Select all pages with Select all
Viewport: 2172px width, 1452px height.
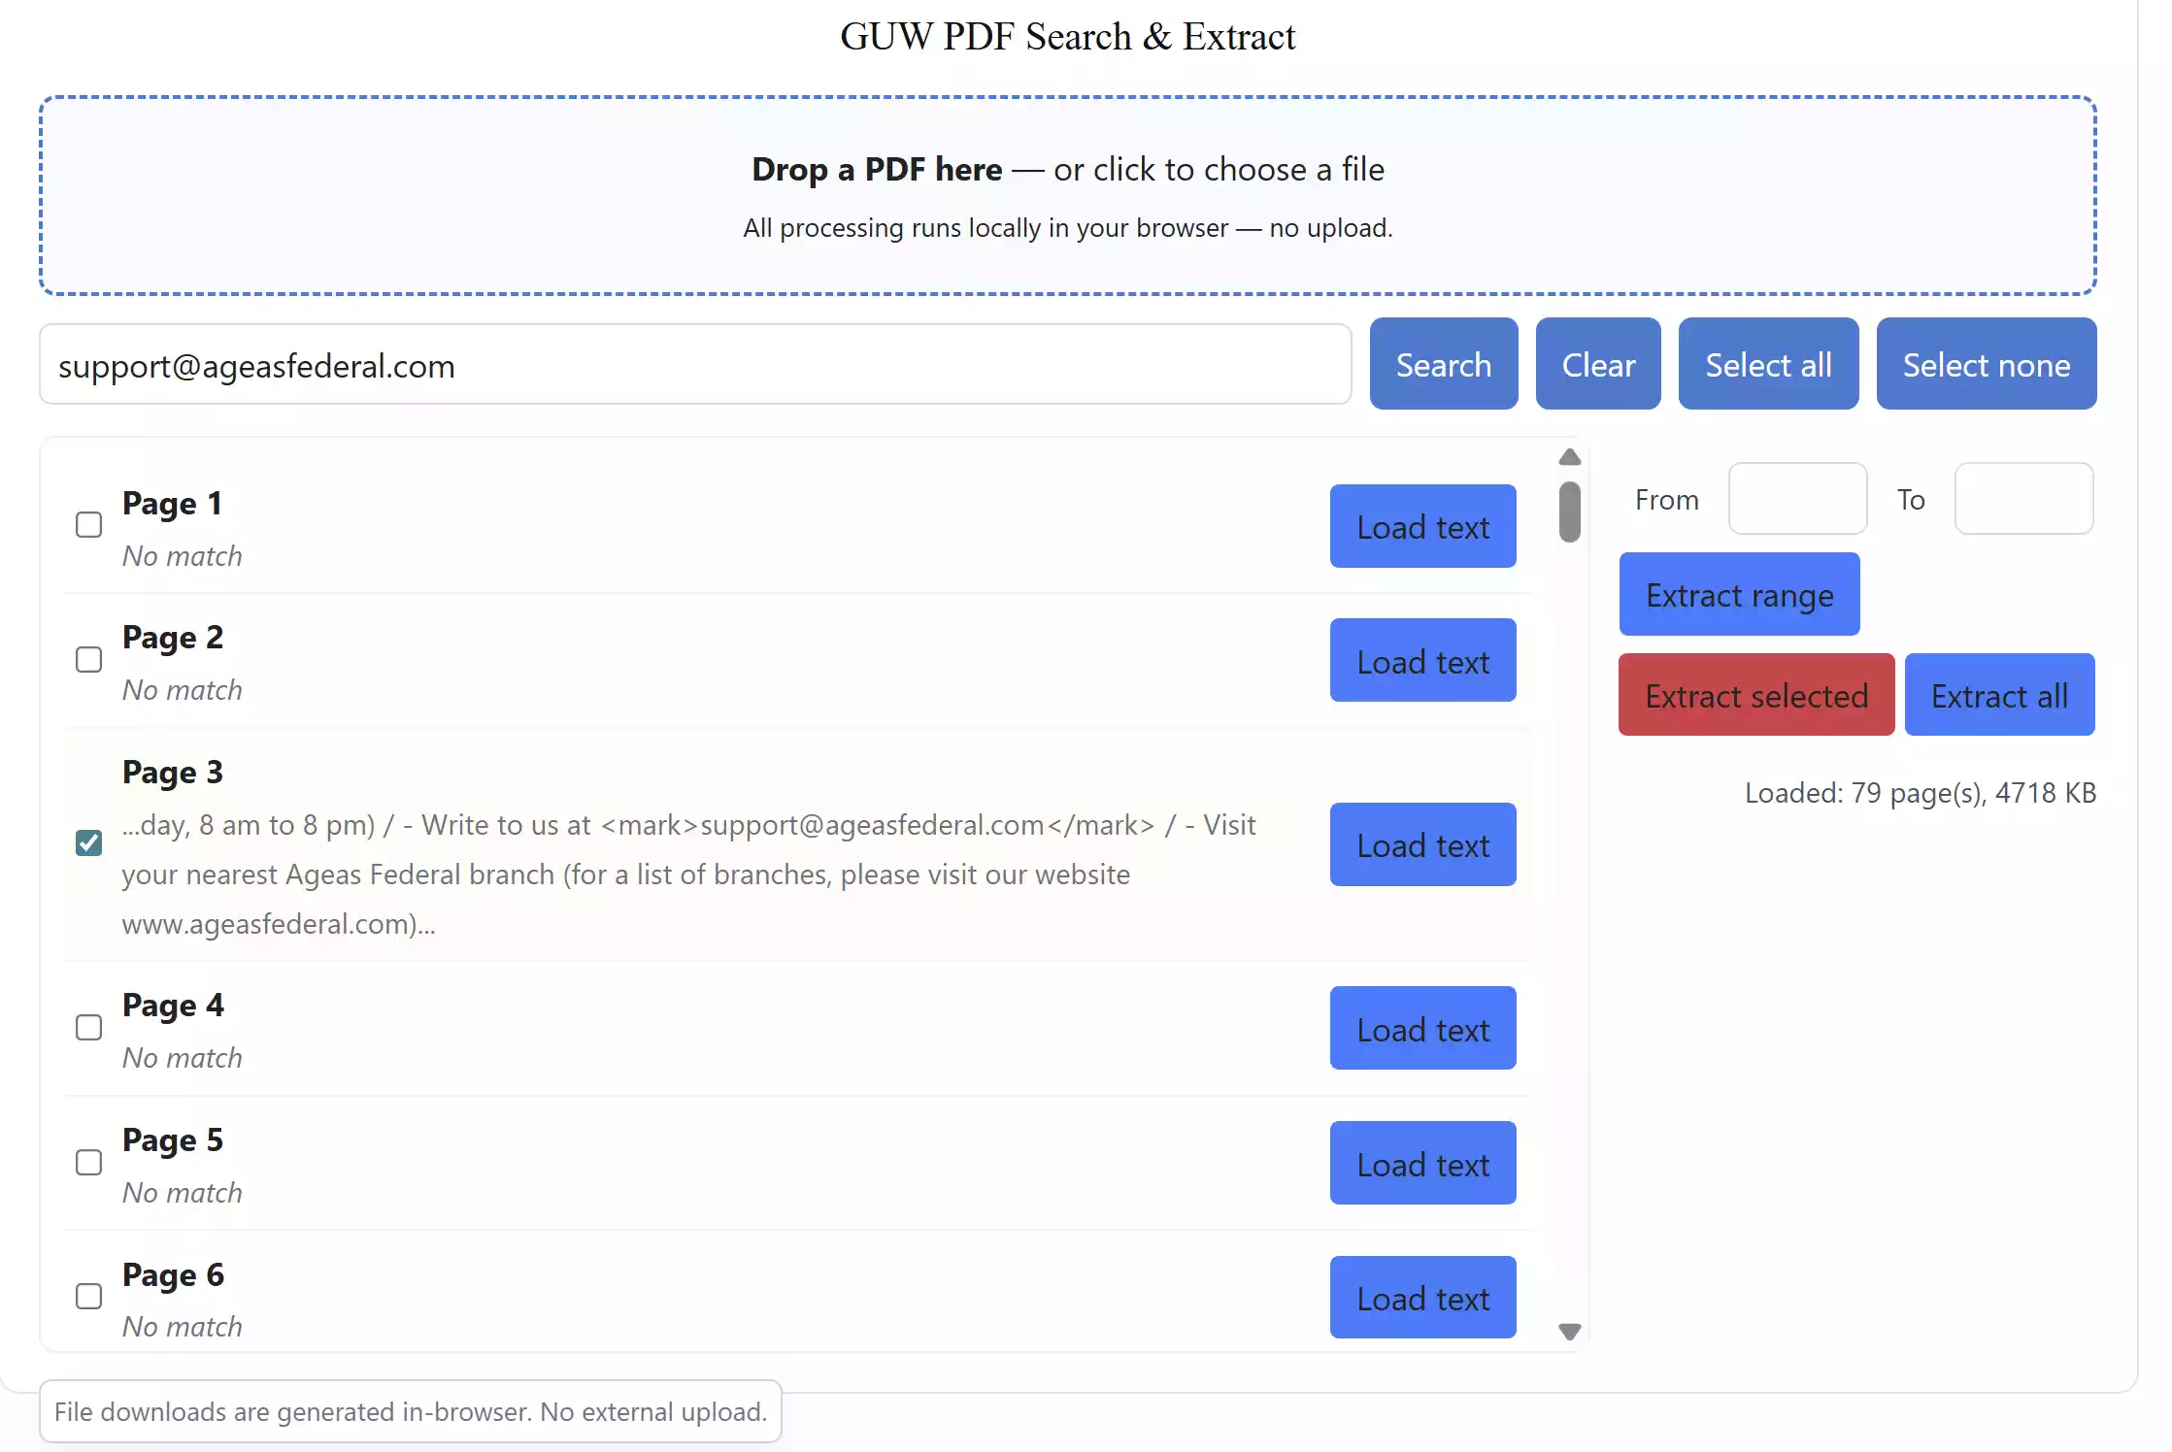point(1767,364)
